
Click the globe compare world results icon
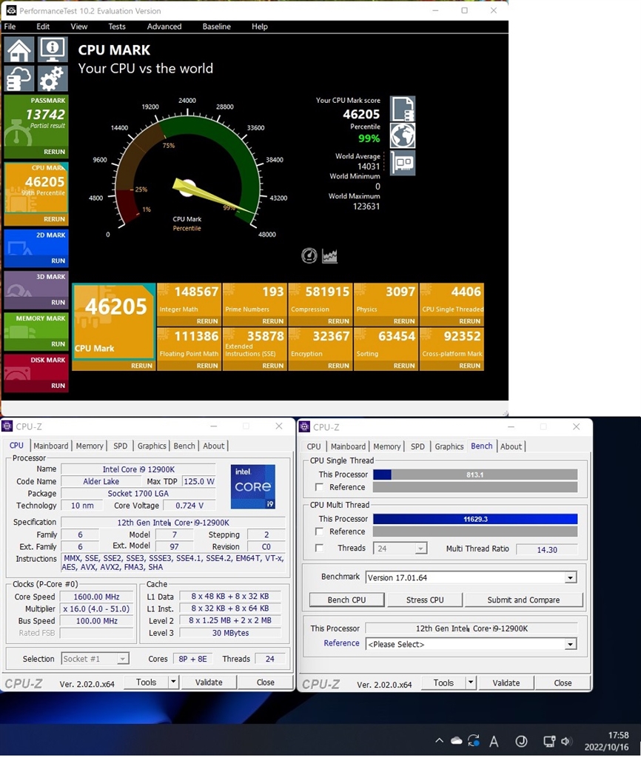tap(402, 136)
